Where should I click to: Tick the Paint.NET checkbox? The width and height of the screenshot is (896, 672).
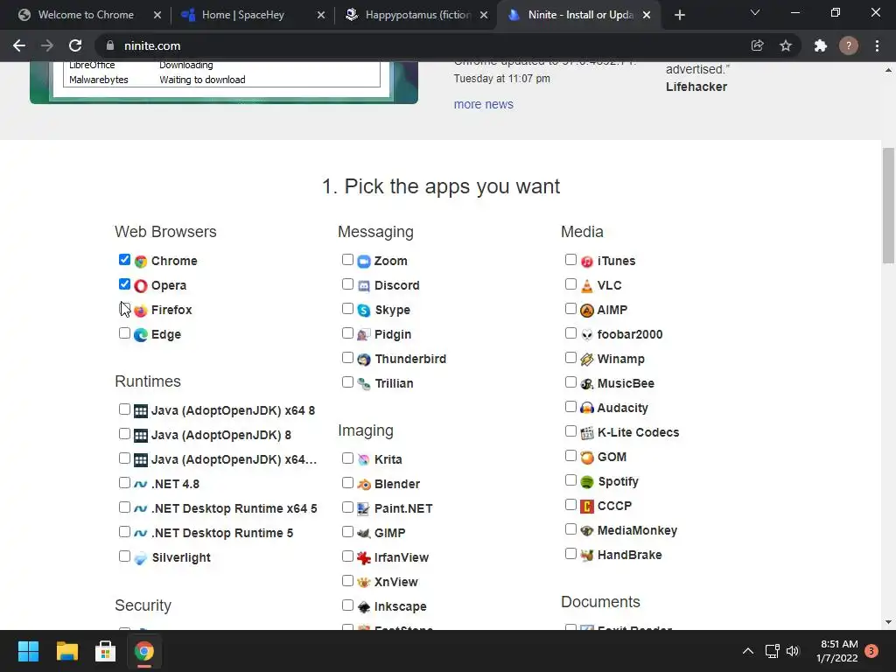coord(347,507)
